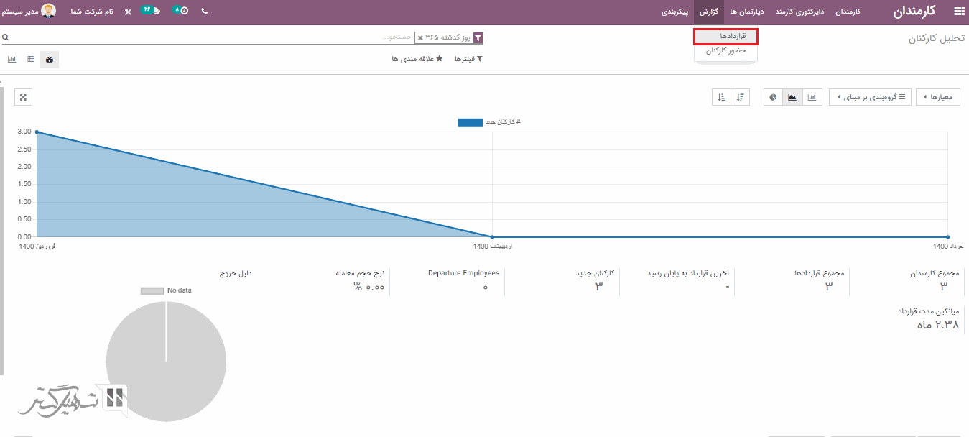Switch to pivot table view
This screenshot has width=969, height=437.
click(x=31, y=59)
